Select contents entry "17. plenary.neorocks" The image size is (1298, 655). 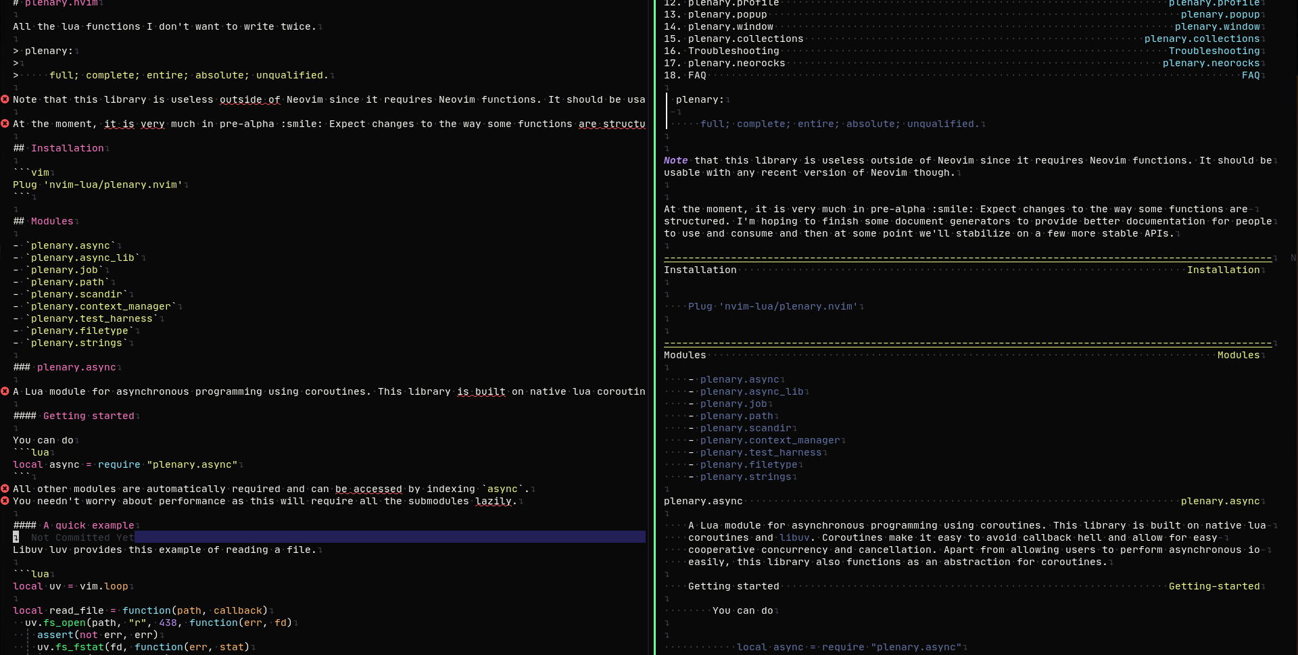(x=725, y=63)
